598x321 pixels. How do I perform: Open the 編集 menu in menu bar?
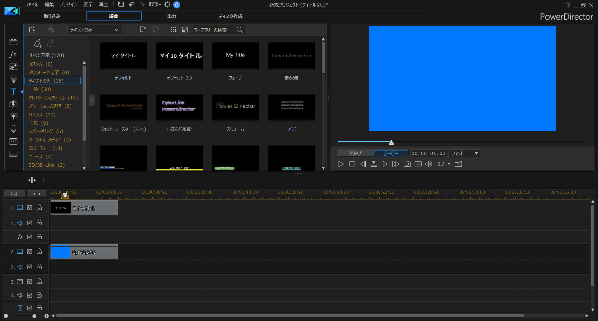tap(49, 4)
